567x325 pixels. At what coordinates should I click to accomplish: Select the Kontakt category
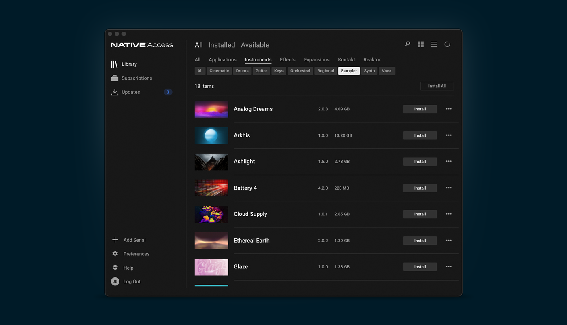346,59
